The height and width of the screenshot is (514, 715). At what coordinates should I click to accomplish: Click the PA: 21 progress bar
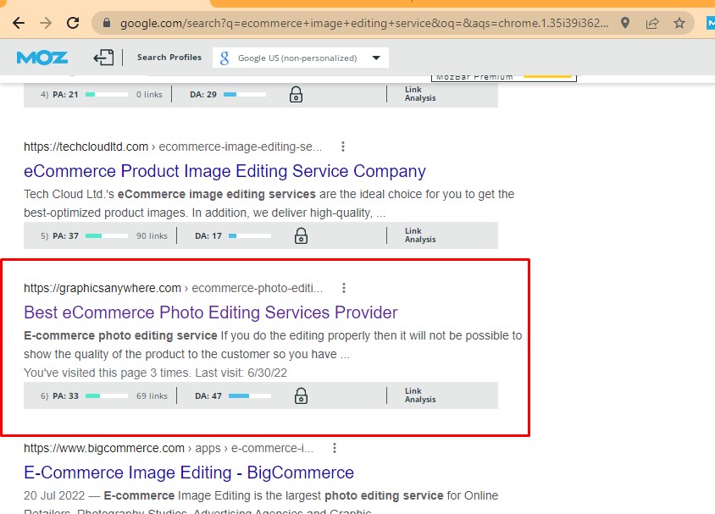[x=107, y=95]
